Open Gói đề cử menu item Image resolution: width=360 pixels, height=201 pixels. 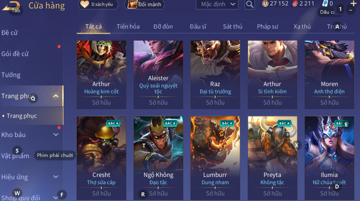pyautogui.click(x=15, y=54)
